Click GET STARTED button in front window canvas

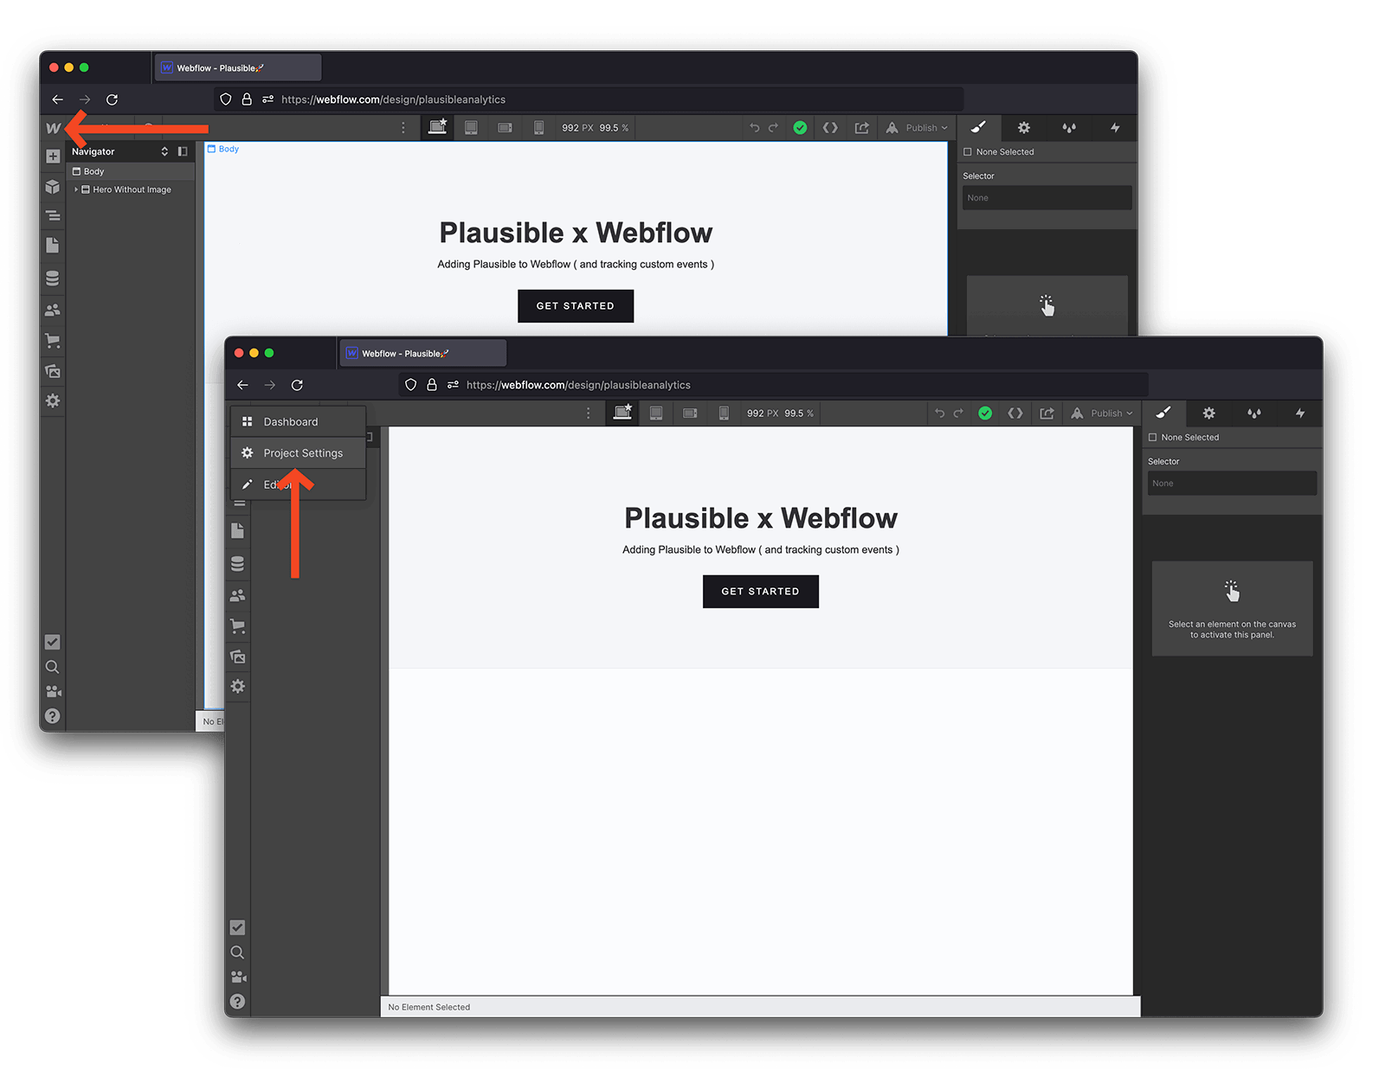click(761, 592)
